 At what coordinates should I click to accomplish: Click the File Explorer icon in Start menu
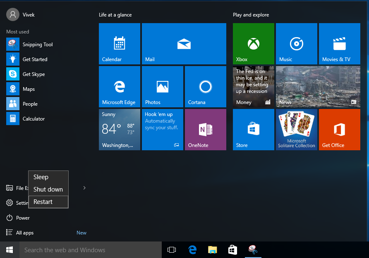[x=10, y=188]
